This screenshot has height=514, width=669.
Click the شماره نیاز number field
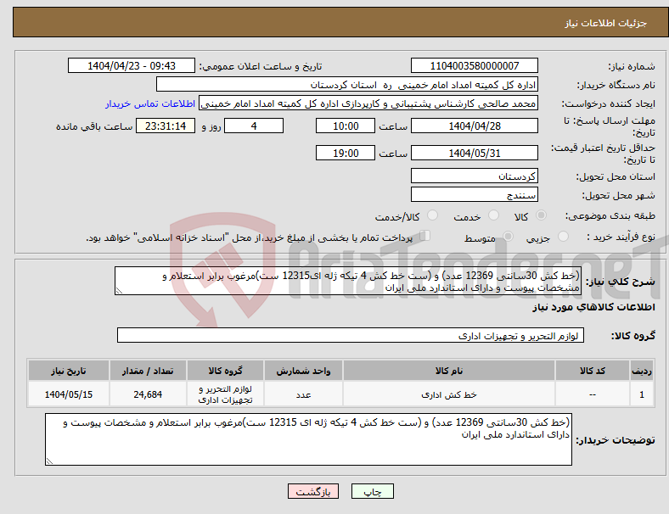tap(474, 65)
